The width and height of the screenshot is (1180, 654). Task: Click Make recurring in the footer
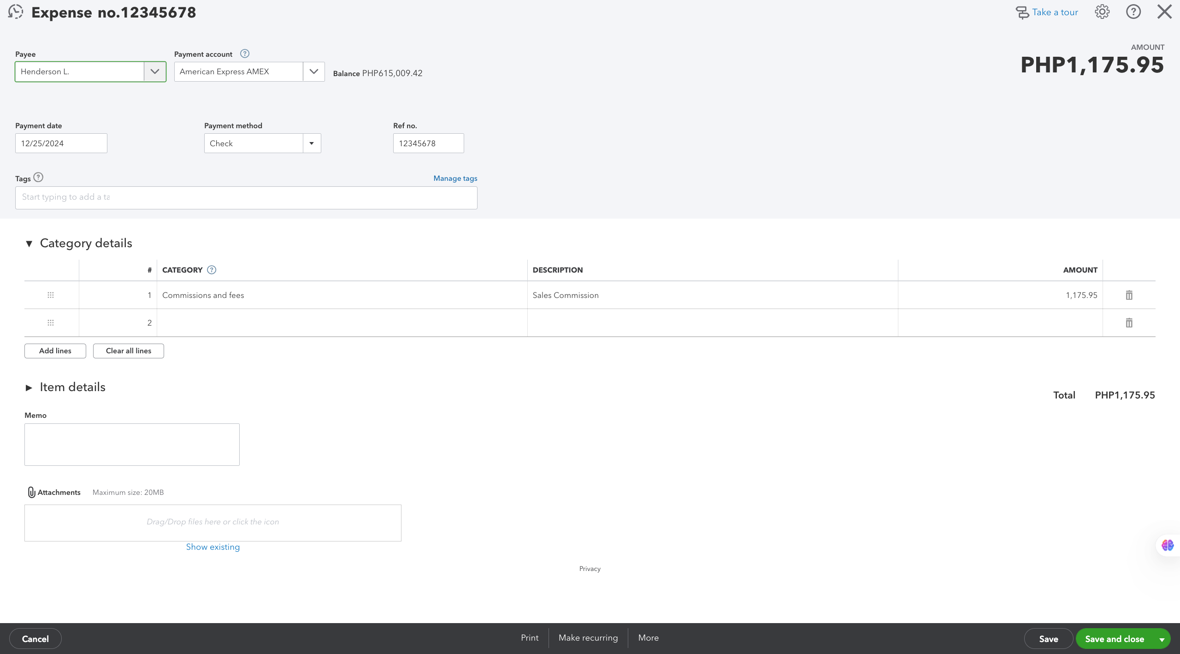click(588, 638)
